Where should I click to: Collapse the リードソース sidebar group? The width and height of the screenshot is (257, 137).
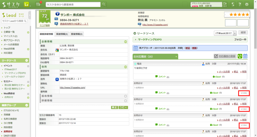[27, 61]
